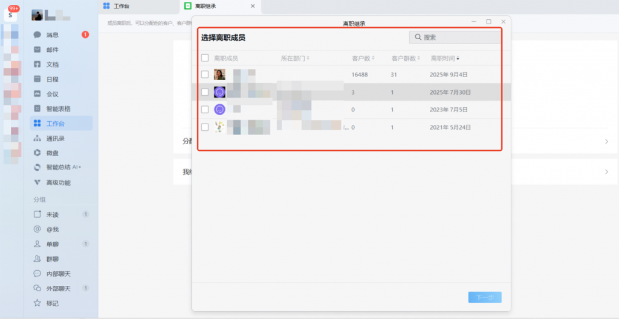
Task: Open 微盘 drive icon
Action: 37,153
